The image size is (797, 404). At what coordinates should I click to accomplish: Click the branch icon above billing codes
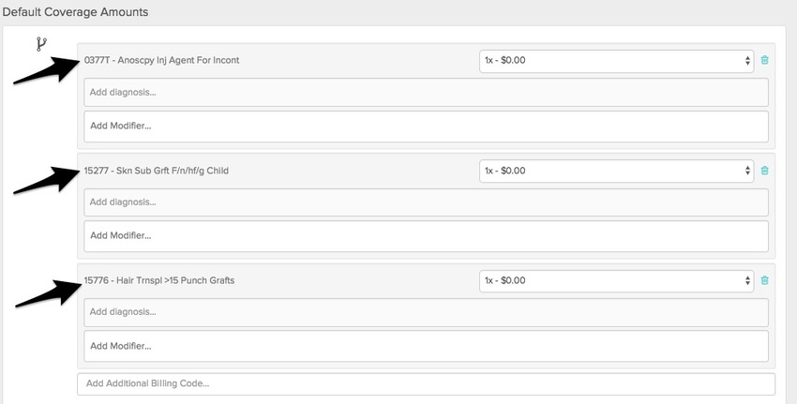coord(40,44)
